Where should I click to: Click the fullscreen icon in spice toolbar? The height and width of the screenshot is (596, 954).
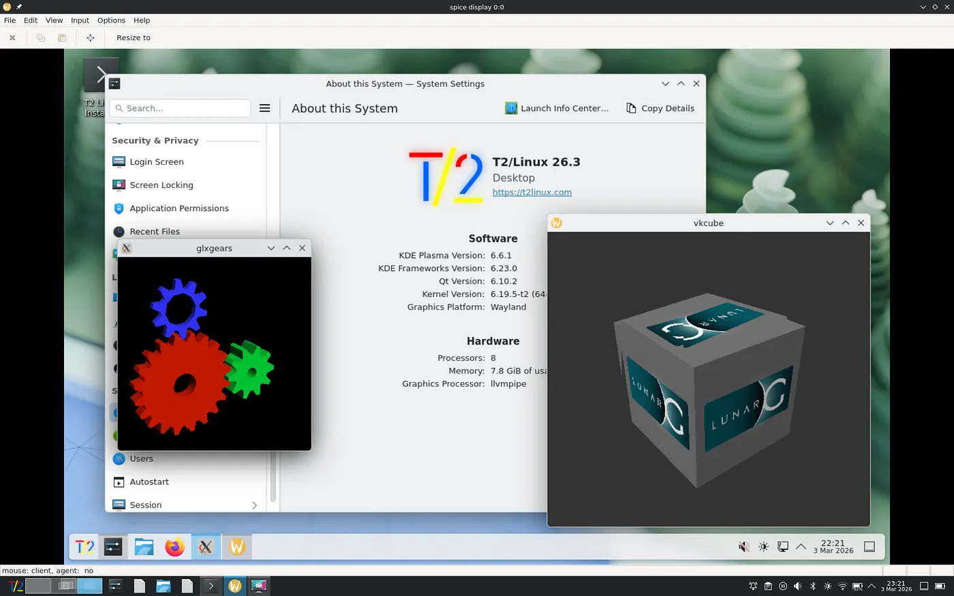pyautogui.click(x=90, y=38)
